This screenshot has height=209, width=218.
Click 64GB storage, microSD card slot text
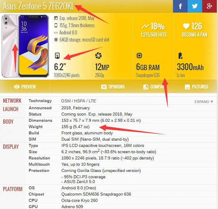[x=84, y=40]
